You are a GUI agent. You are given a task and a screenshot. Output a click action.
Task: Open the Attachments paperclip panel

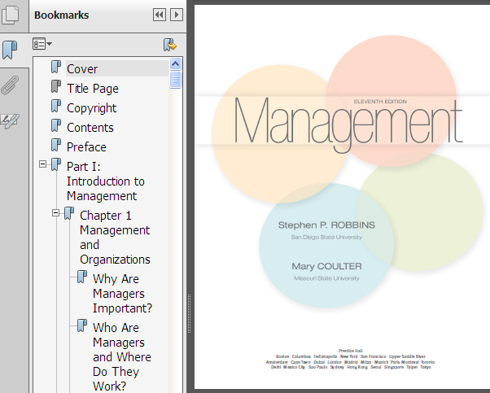10,85
